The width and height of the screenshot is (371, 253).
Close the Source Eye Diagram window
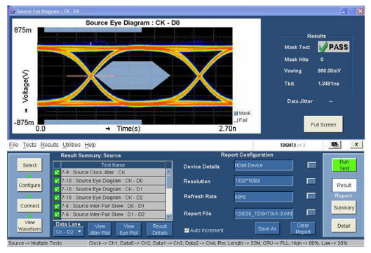point(360,11)
